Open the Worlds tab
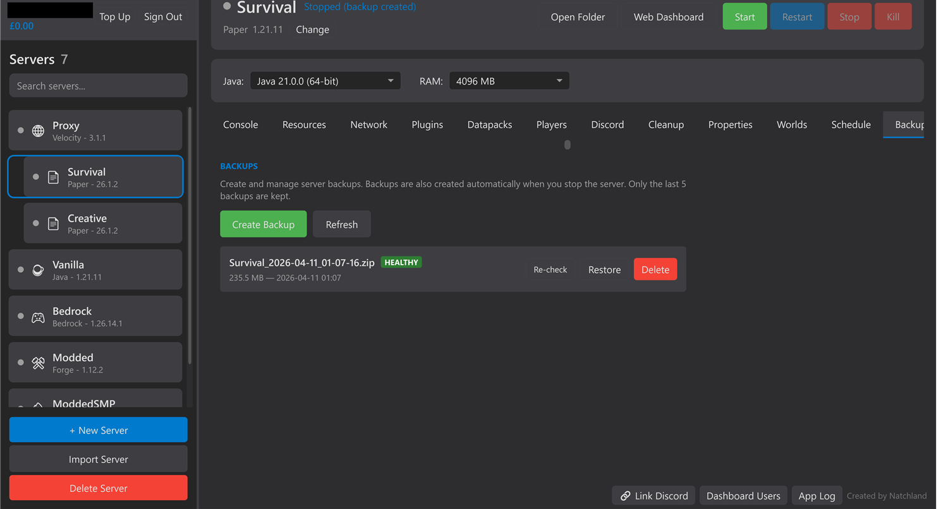This screenshot has height=509, width=948. pyautogui.click(x=791, y=124)
